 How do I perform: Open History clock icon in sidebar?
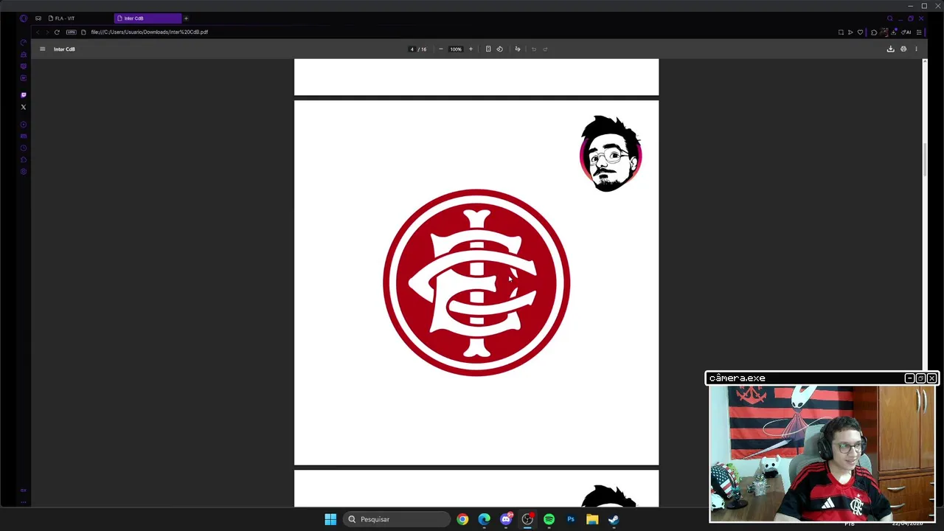(24, 148)
